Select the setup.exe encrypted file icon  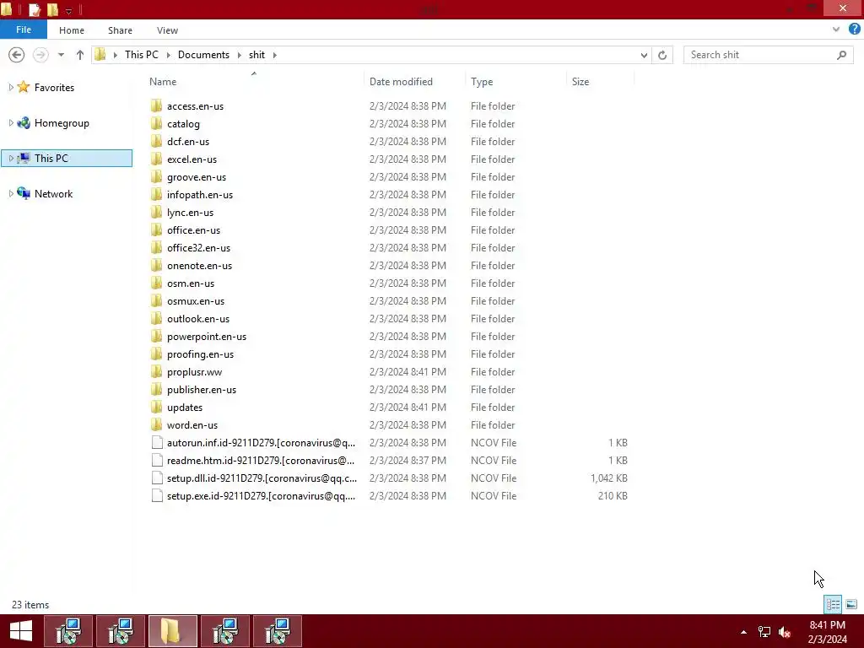coord(157,495)
